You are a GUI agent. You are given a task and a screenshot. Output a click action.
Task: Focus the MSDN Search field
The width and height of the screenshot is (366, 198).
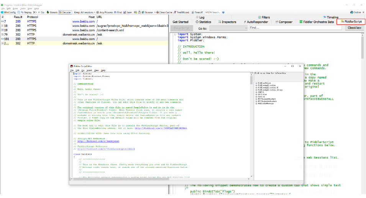pos(213,12)
